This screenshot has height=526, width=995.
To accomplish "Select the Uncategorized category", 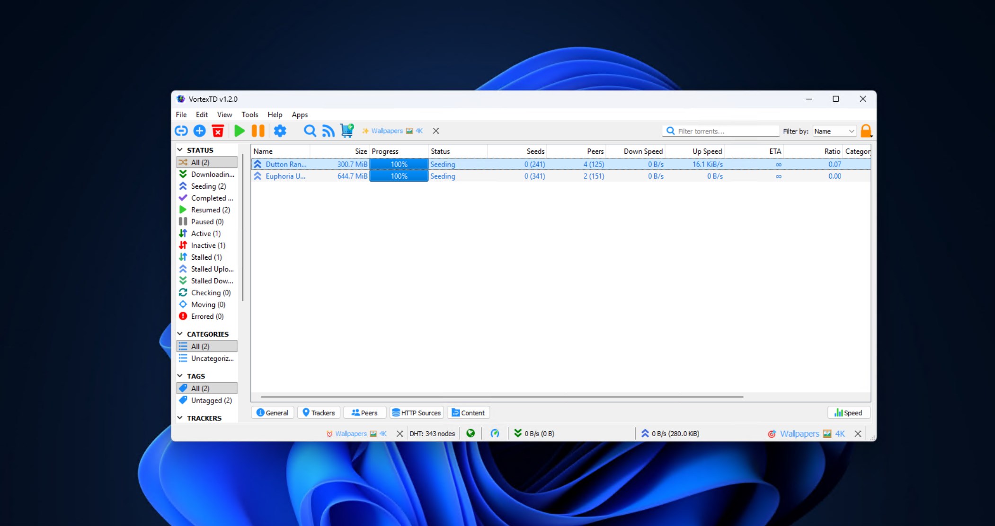I will 207,358.
